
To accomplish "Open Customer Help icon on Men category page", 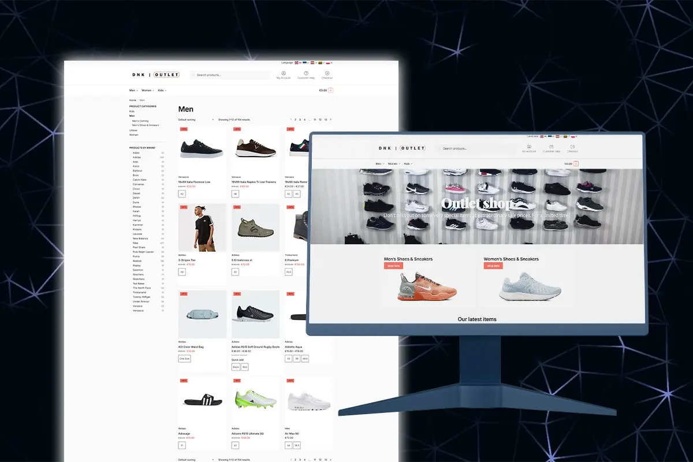I will [306, 74].
